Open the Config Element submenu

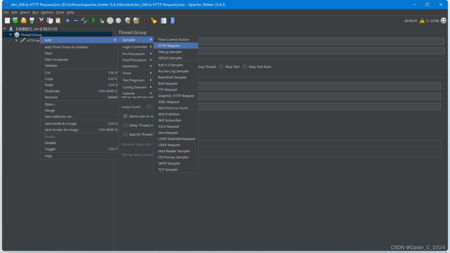point(136,87)
